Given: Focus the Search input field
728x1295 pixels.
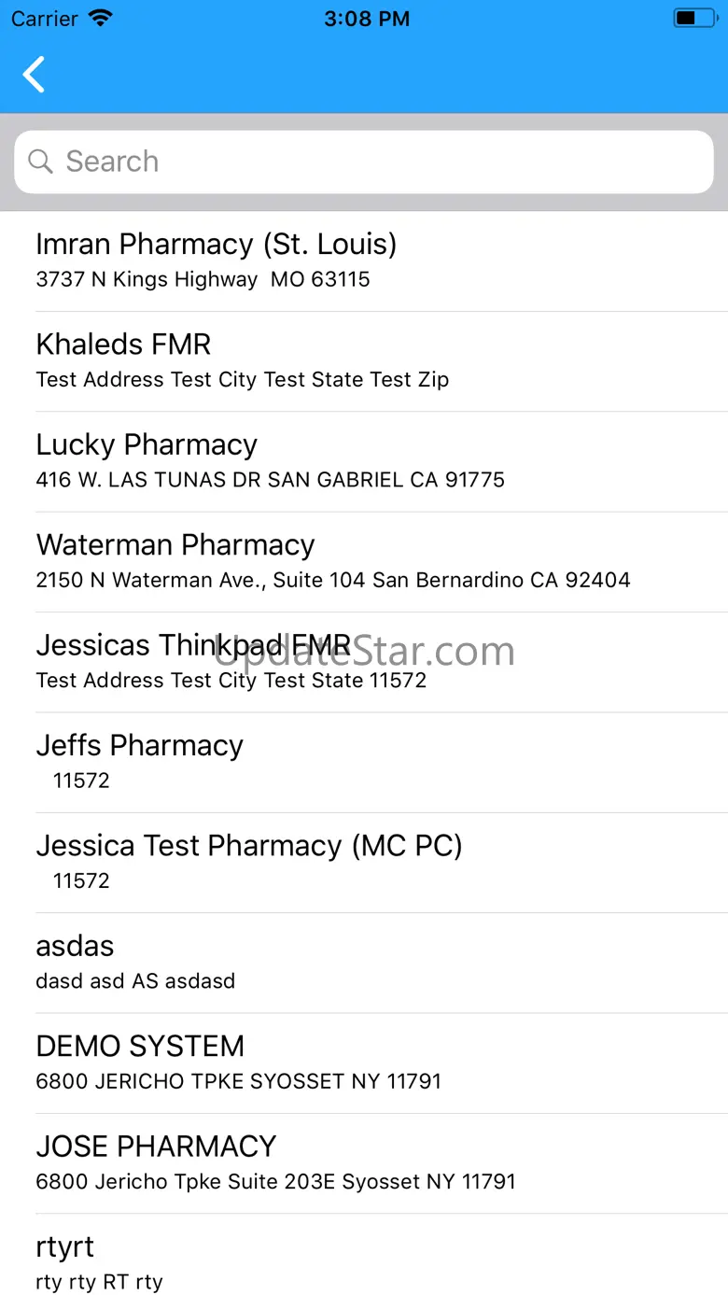Looking at the screenshot, I should [373, 162].
